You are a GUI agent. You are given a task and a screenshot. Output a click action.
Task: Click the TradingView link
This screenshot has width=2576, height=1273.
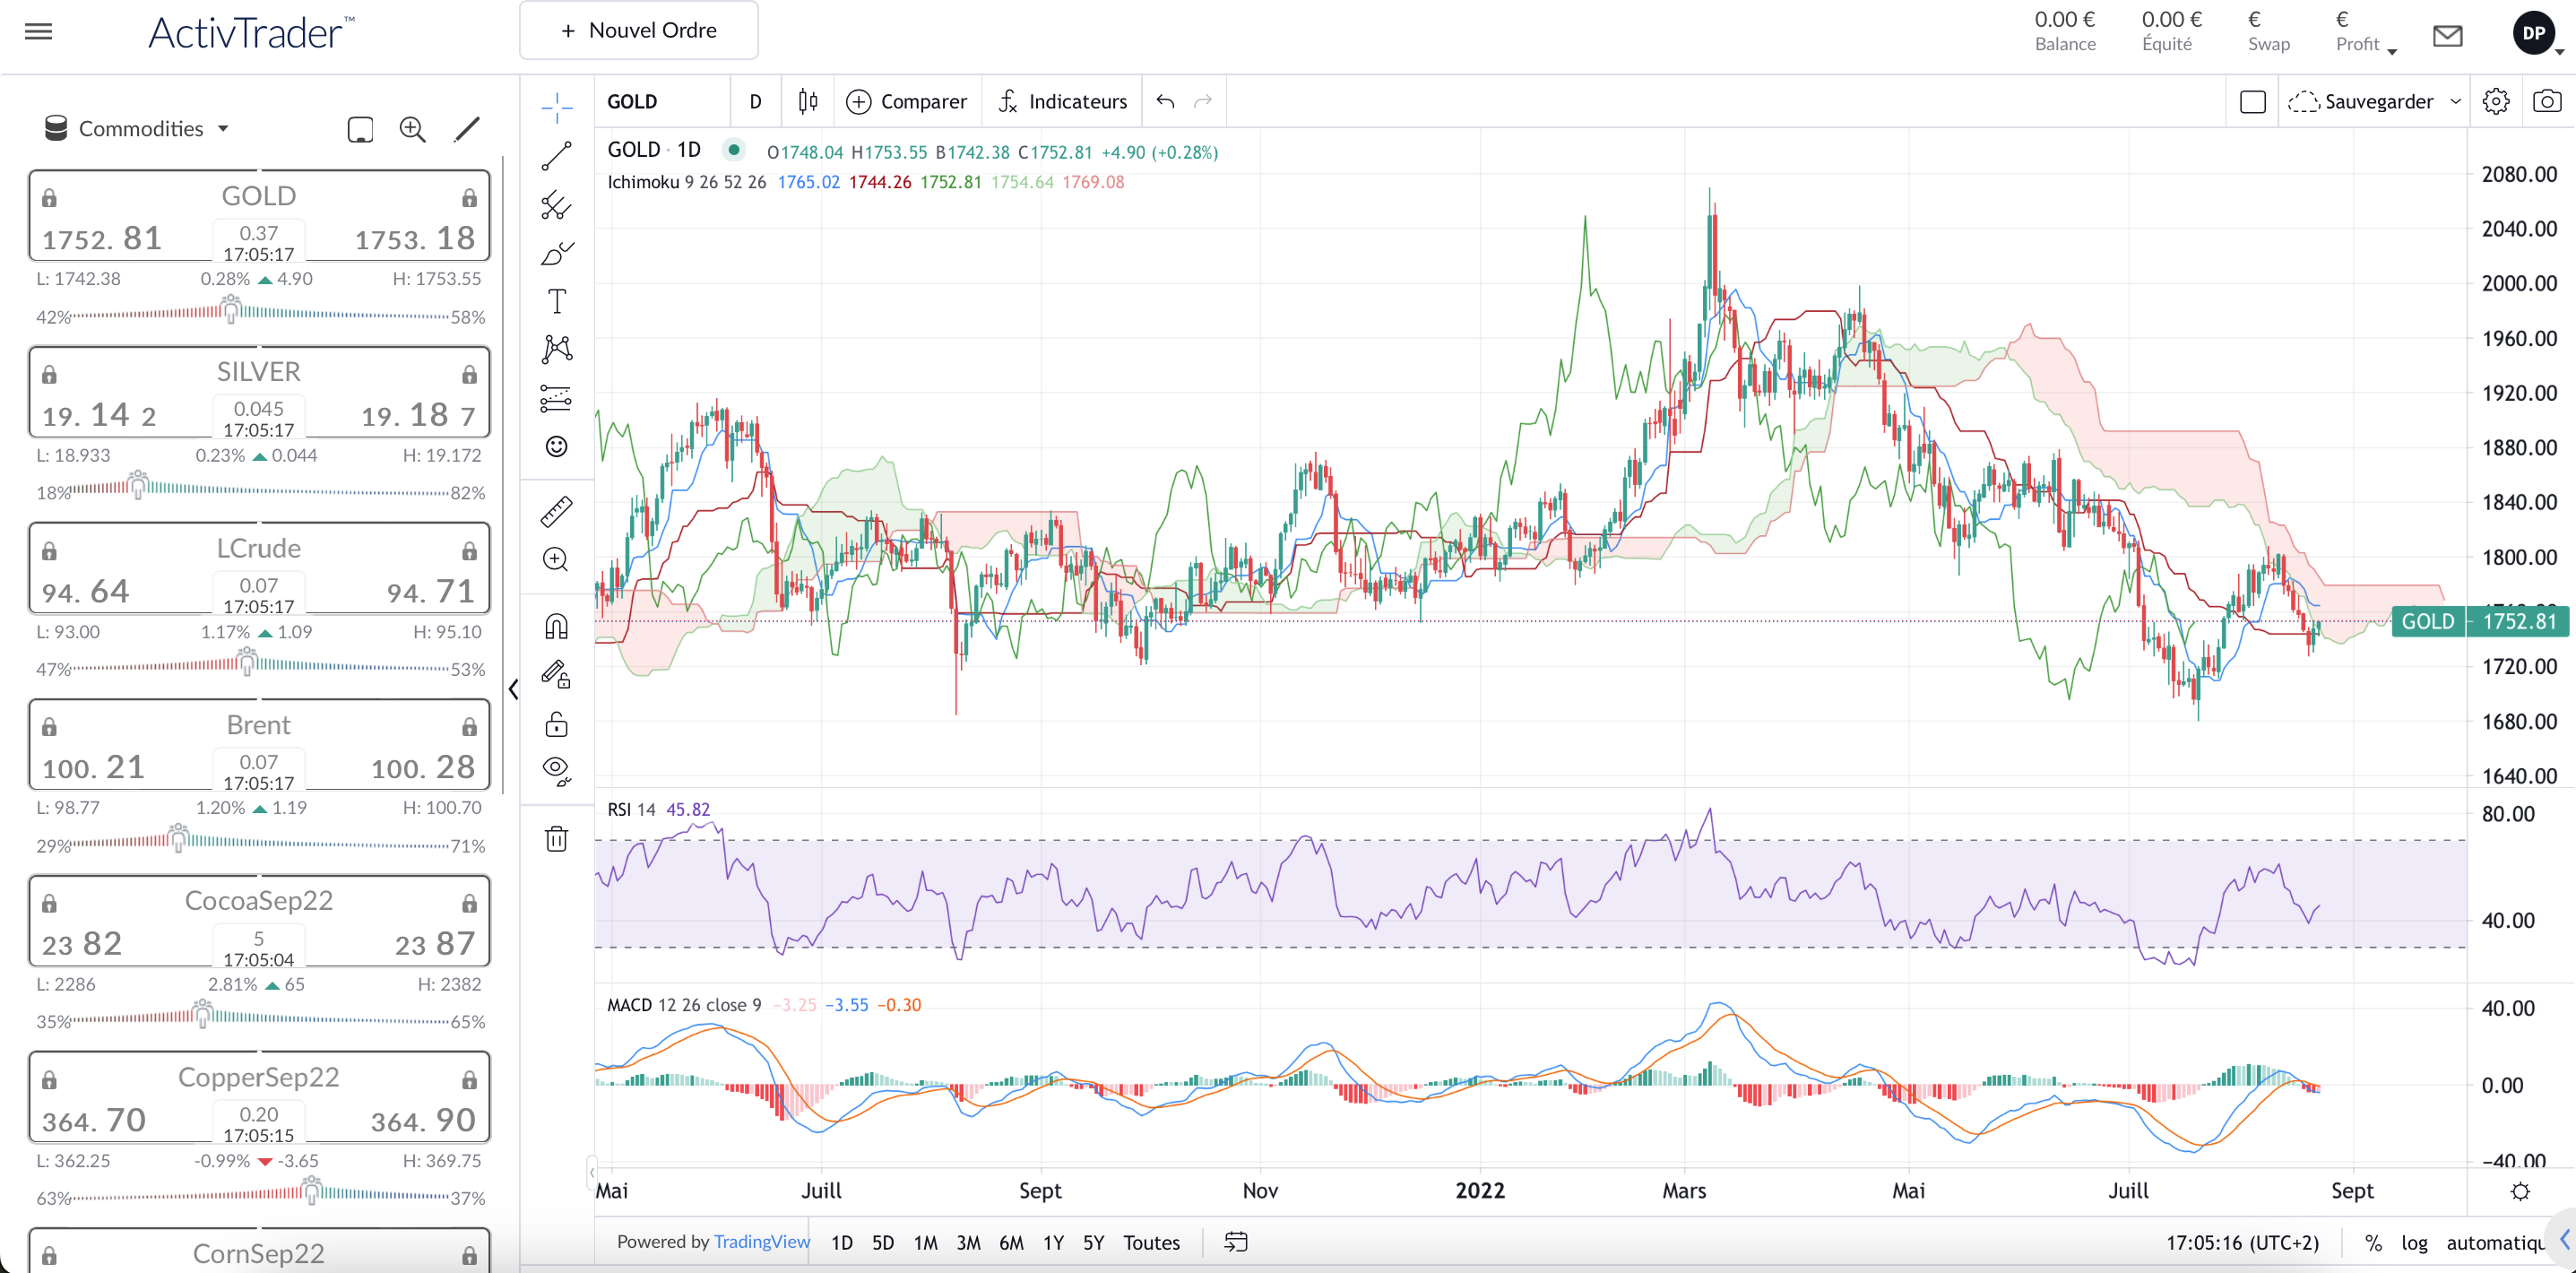coord(762,1241)
